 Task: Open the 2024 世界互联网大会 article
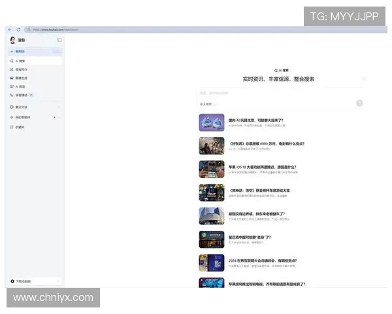pos(263,260)
